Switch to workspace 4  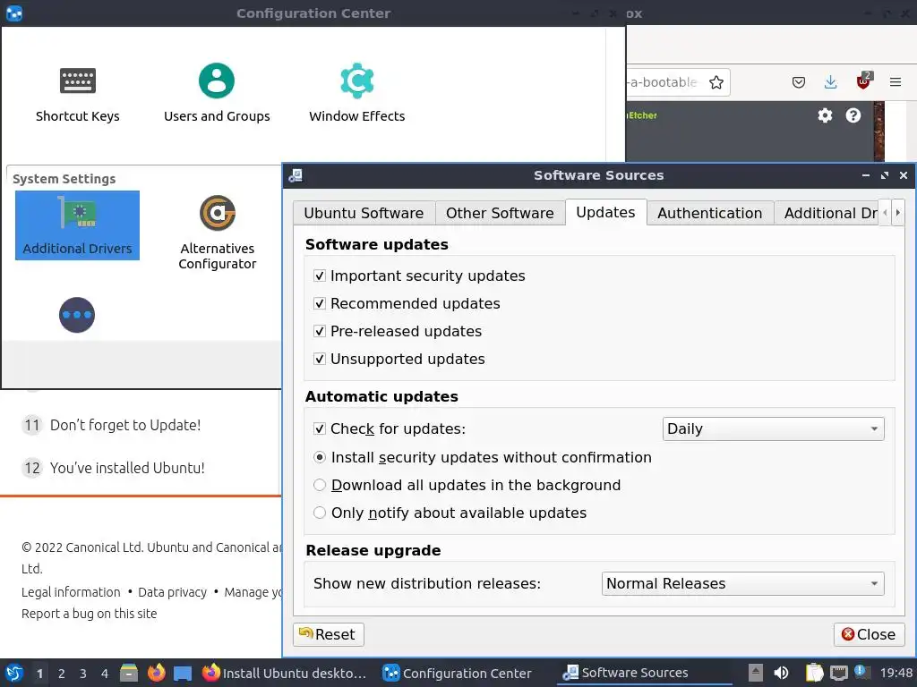105,674
